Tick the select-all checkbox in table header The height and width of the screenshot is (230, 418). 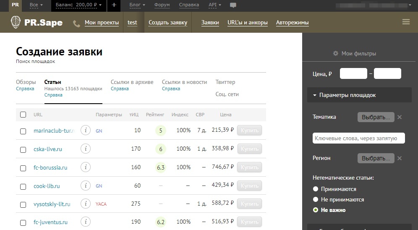(x=23, y=115)
